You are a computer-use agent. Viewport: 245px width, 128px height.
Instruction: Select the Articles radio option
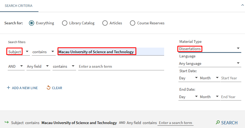pyautogui.click(x=105, y=23)
